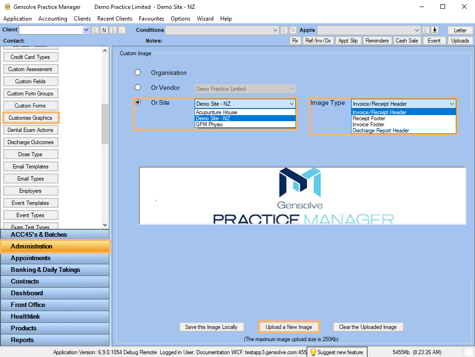Click the Upload a New Image button
This screenshot has height=357, width=475.
pos(289,327)
